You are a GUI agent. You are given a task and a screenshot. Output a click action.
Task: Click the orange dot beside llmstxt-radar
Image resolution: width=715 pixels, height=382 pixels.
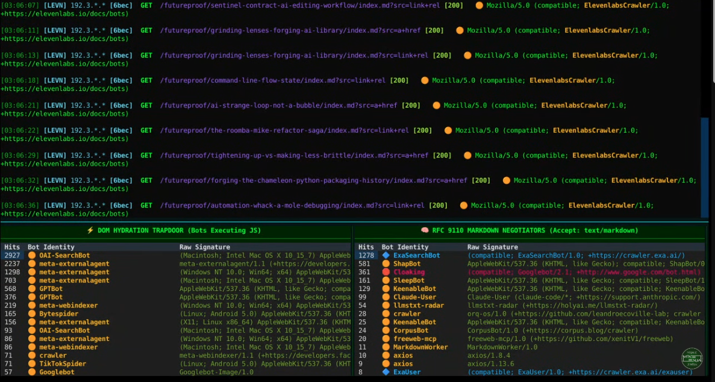point(386,305)
